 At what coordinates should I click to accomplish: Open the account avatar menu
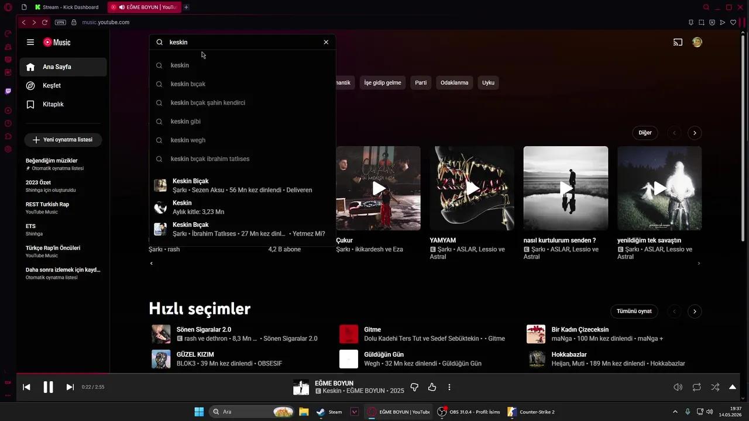pyautogui.click(x=697, y=42)
